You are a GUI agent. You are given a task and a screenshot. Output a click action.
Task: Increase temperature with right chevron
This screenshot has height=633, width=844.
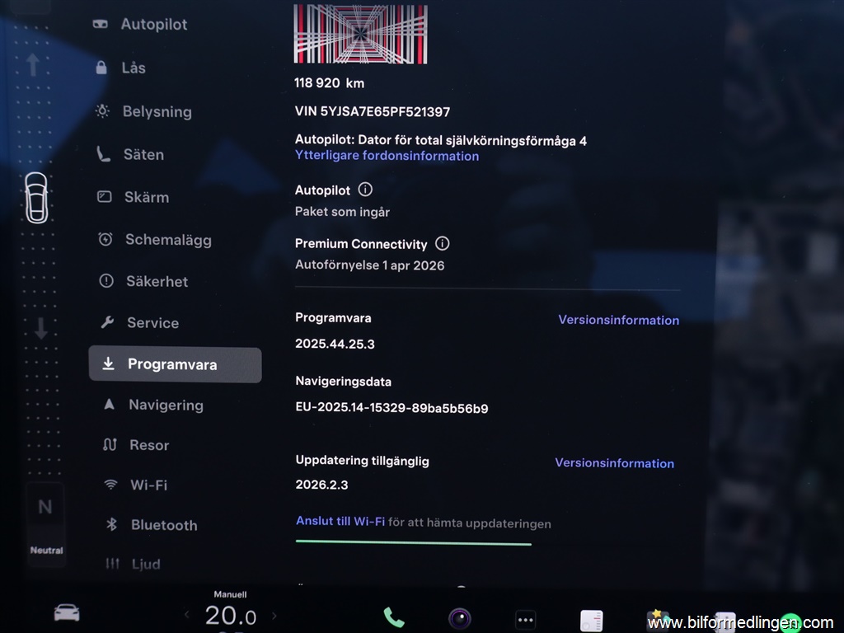[x=274, y=615]
